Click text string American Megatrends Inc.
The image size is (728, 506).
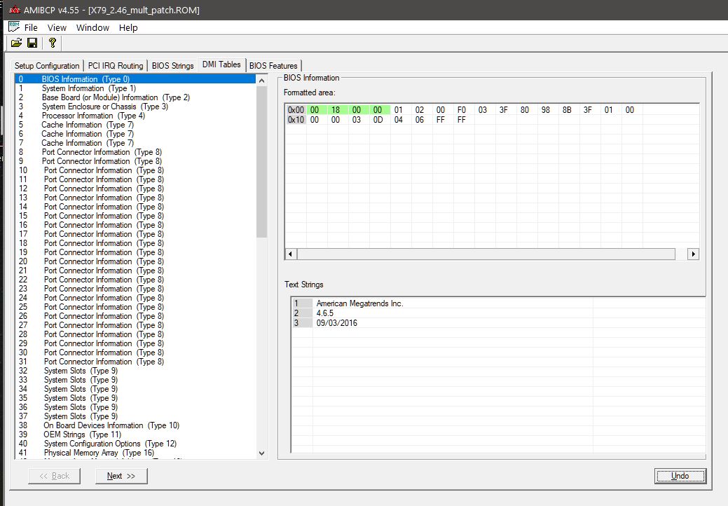[x=360, y=303]
